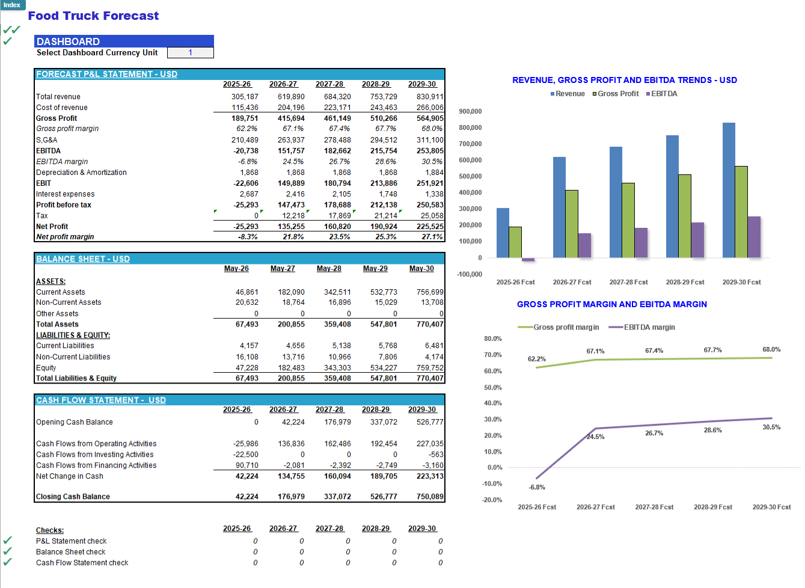The image size is (805, 588).
Task: Select the Revenue, Gross Profit and EBITDA Trends chart title
Action: click(x=625, y=80)
